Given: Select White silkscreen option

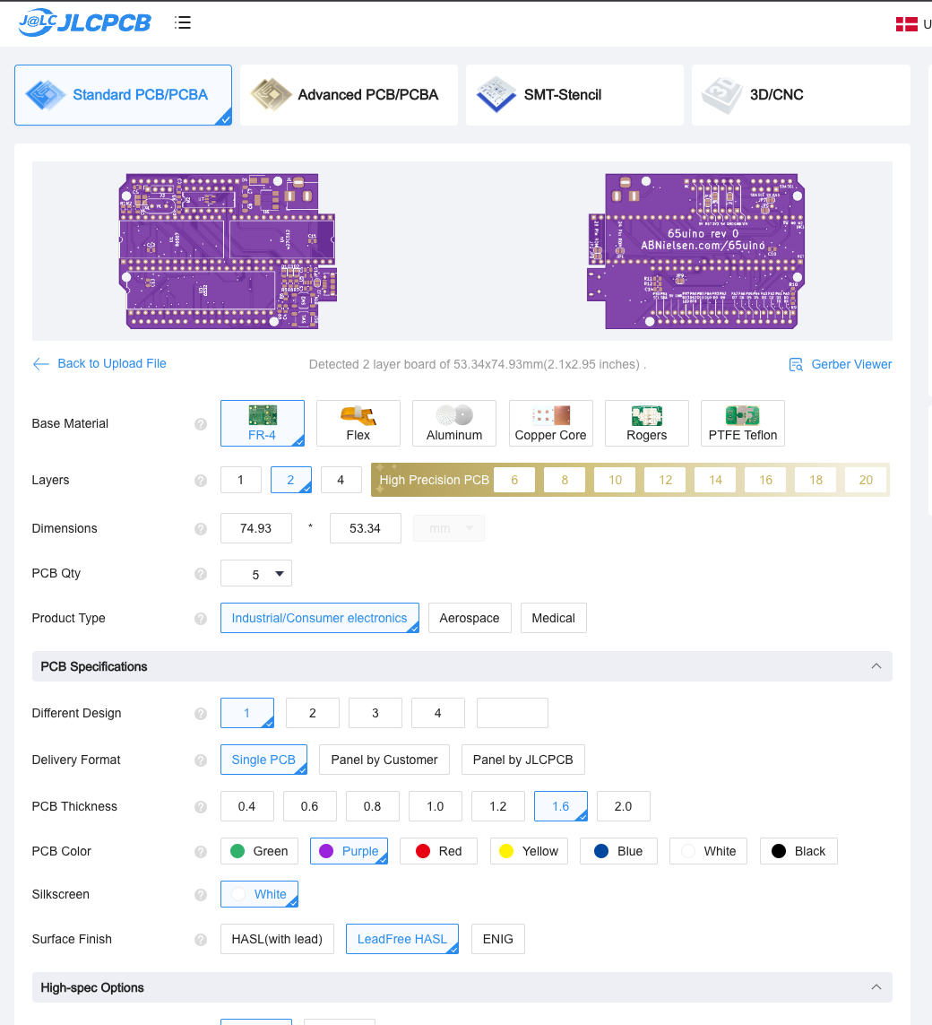Looking at the screenshot, I should 259,894.
